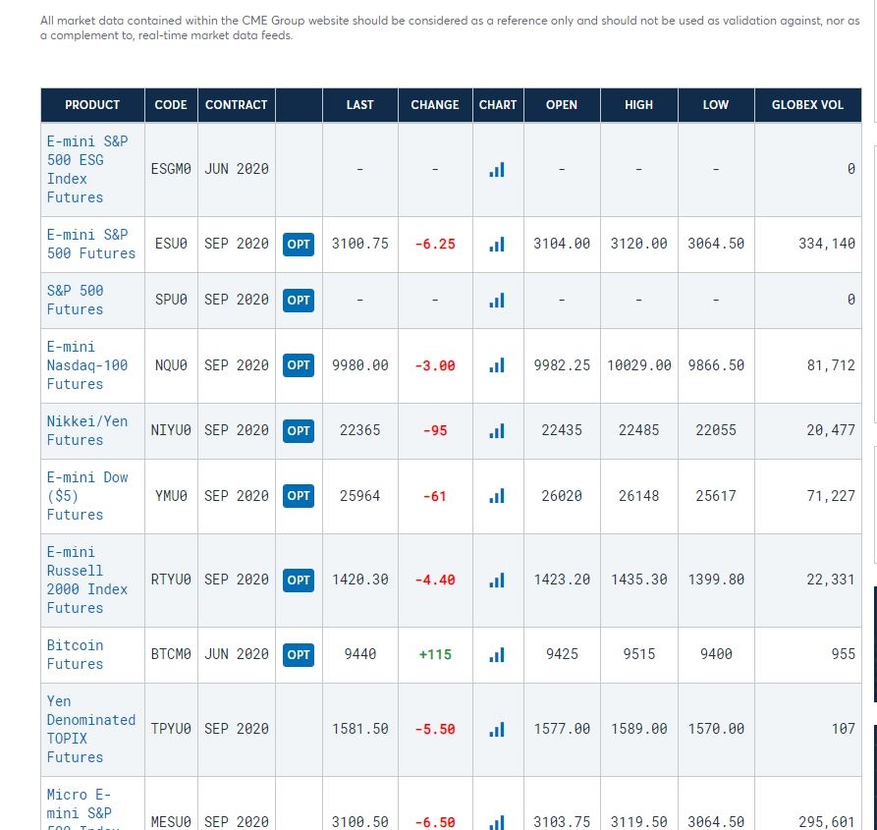Select JUN 2020 contract for Bitcoin Futures
The height and width of the screenshot is (830, 877).
coord(236,654)
